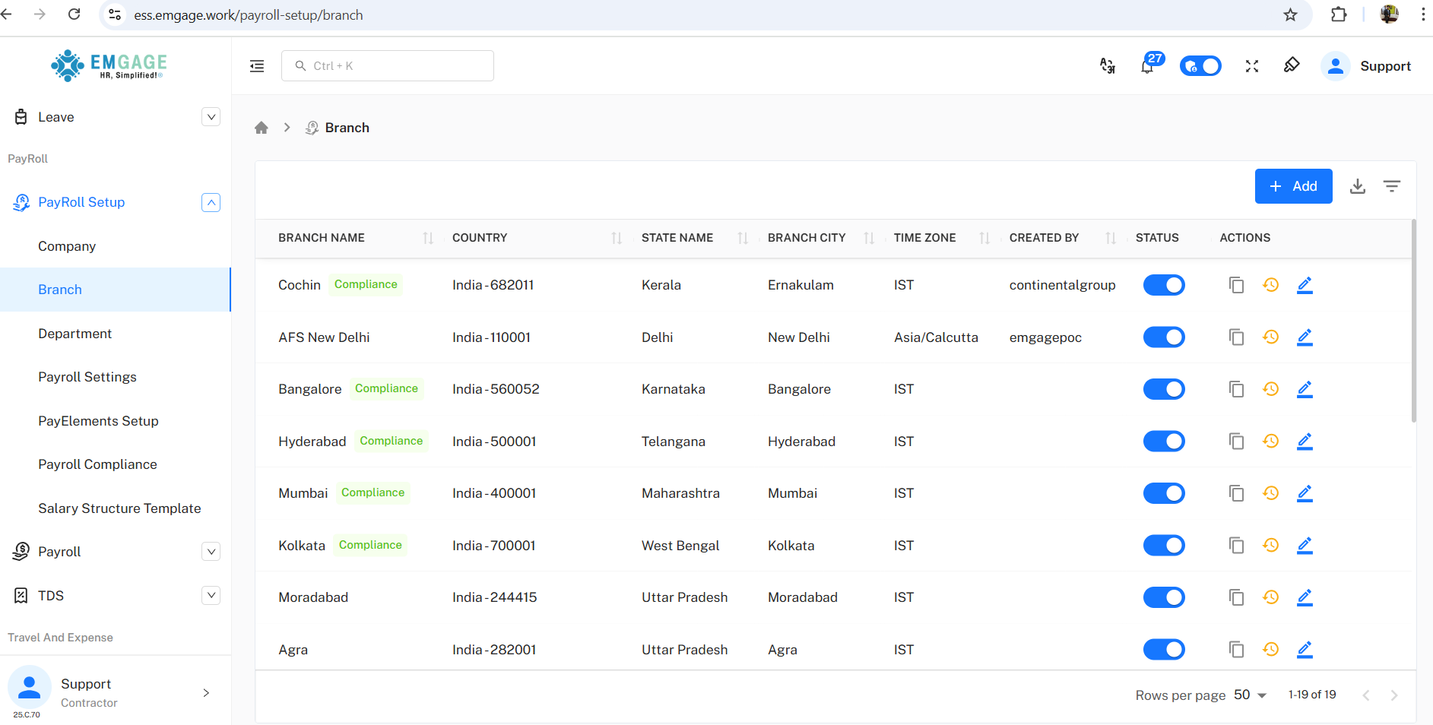Go to Salary Structure Template
This screenshot has height=725, width=1433.
pyautogui.click(x=119, y=508)
